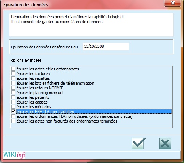The image size is (184, 163).
Task: Check épurer les actes non facturés option
Action: 13,121
